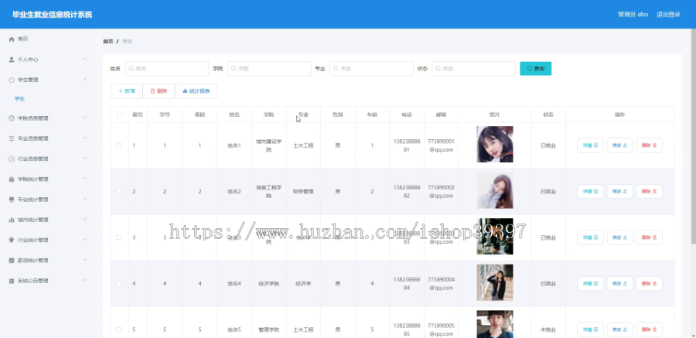Click 修改 for the 姓名1 row
This screenshot has width=696, height=338.
pos(620,145)
